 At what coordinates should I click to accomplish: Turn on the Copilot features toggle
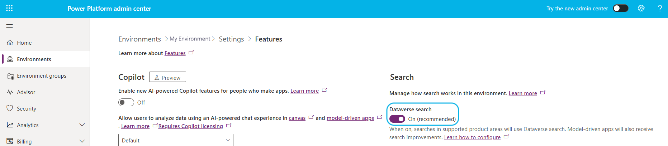(126, 102)
